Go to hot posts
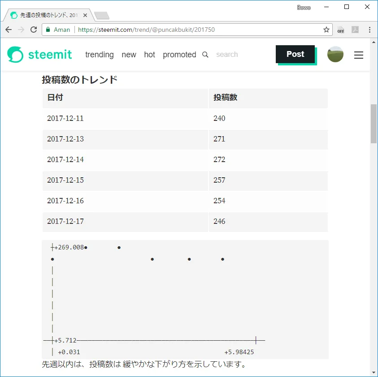 [149, 55]
